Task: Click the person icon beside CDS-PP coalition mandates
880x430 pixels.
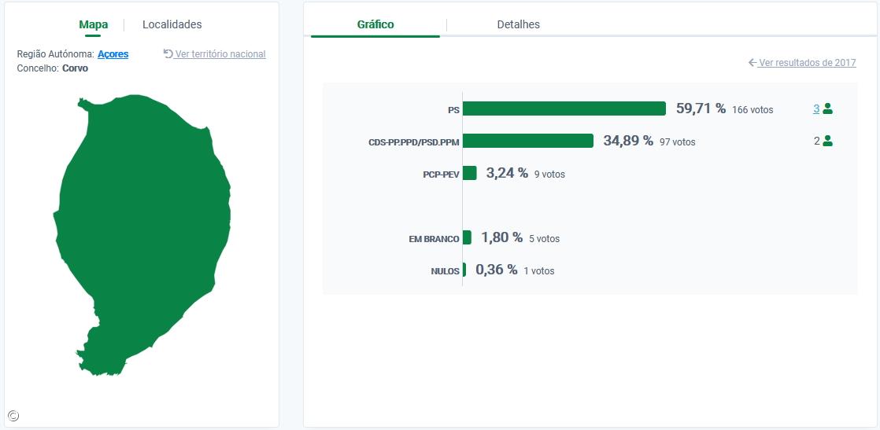Action: tap(827, 141)
